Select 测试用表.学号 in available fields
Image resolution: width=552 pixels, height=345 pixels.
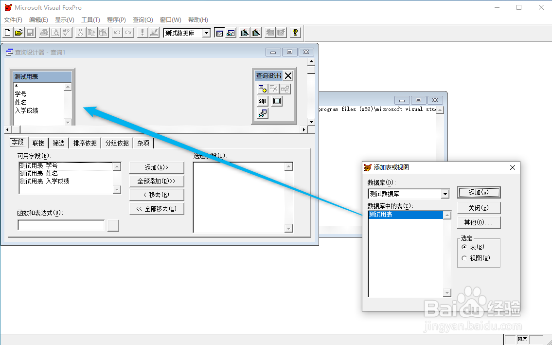pos(66,165)
